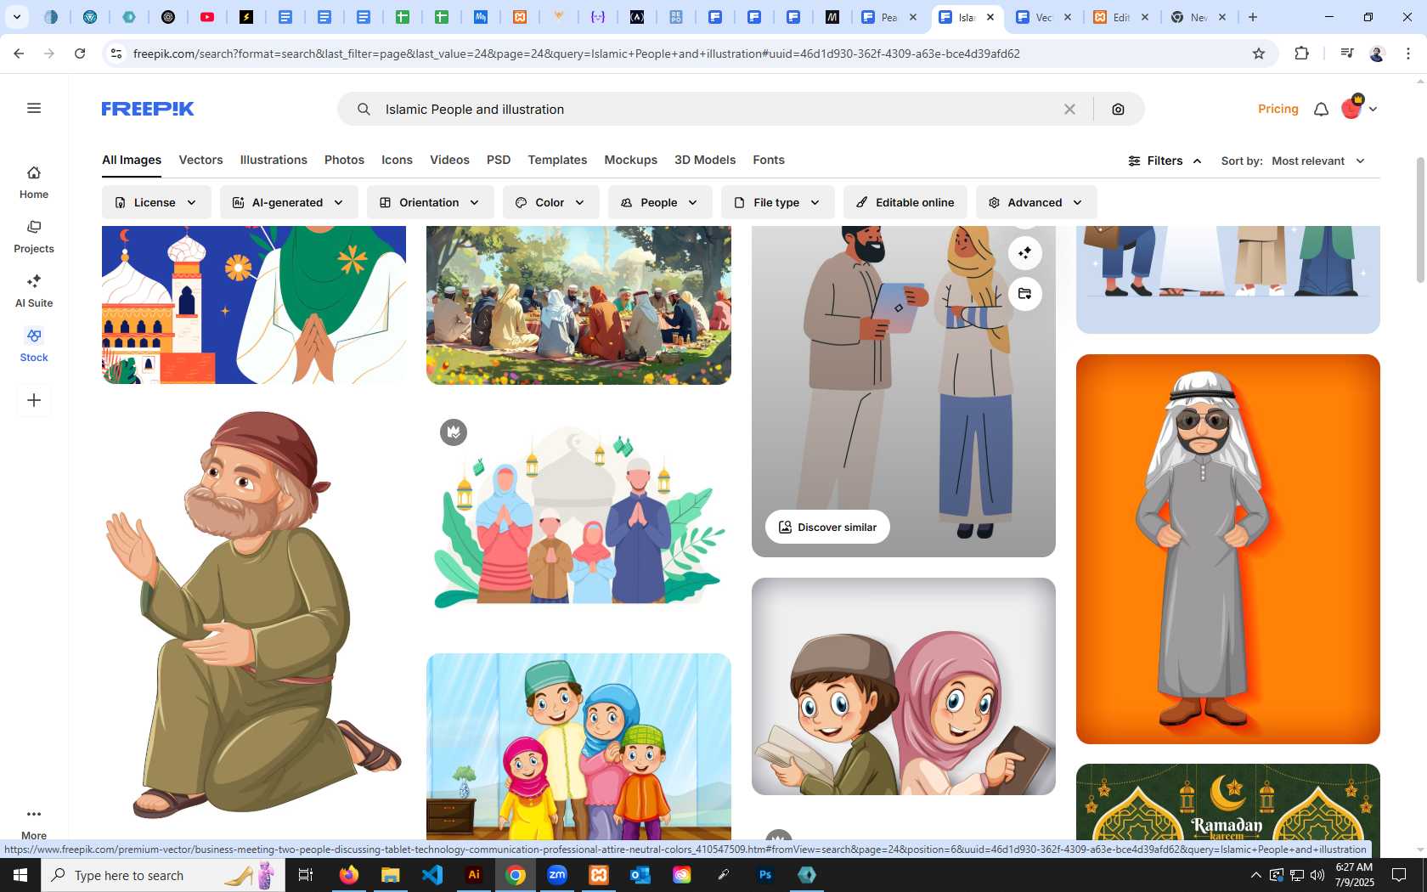Viewport: 1427px width, 892px height.
Task: Switch to Videos tab
Action: click(449, 160)
